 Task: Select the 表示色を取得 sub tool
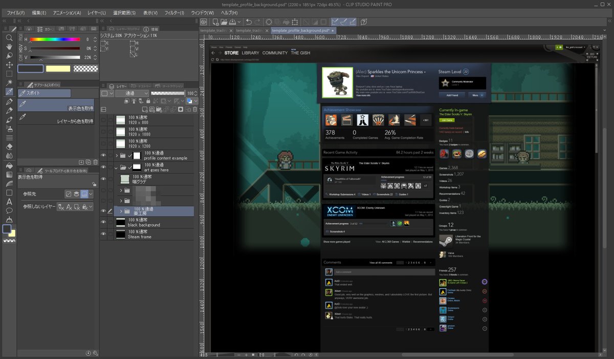pyautogui.click(x=56, y=105)
